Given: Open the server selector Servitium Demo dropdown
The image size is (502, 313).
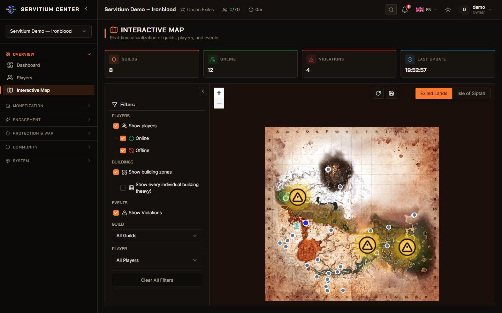Looking at the screenshot, I should (48, 31).
